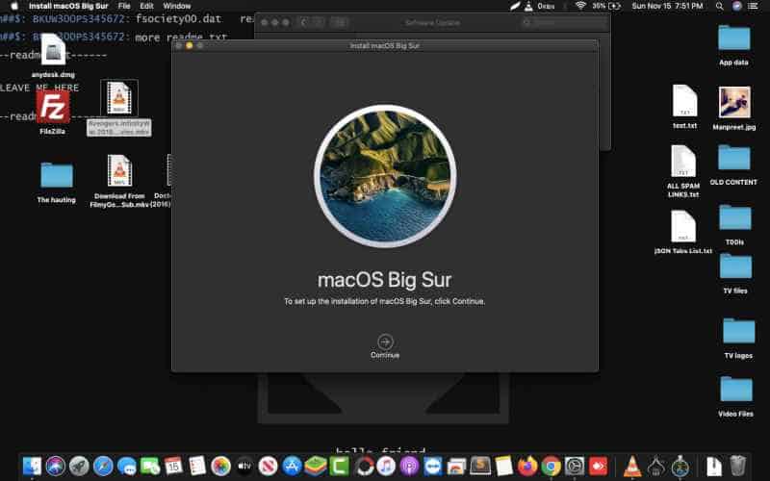
Task: Open Podcasts from the dock
Action: pos(410,466)
